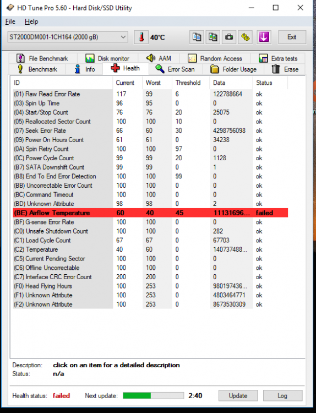Click the Update button
The height and width of the screenshot is (413, 316).
tap(238, 395)
